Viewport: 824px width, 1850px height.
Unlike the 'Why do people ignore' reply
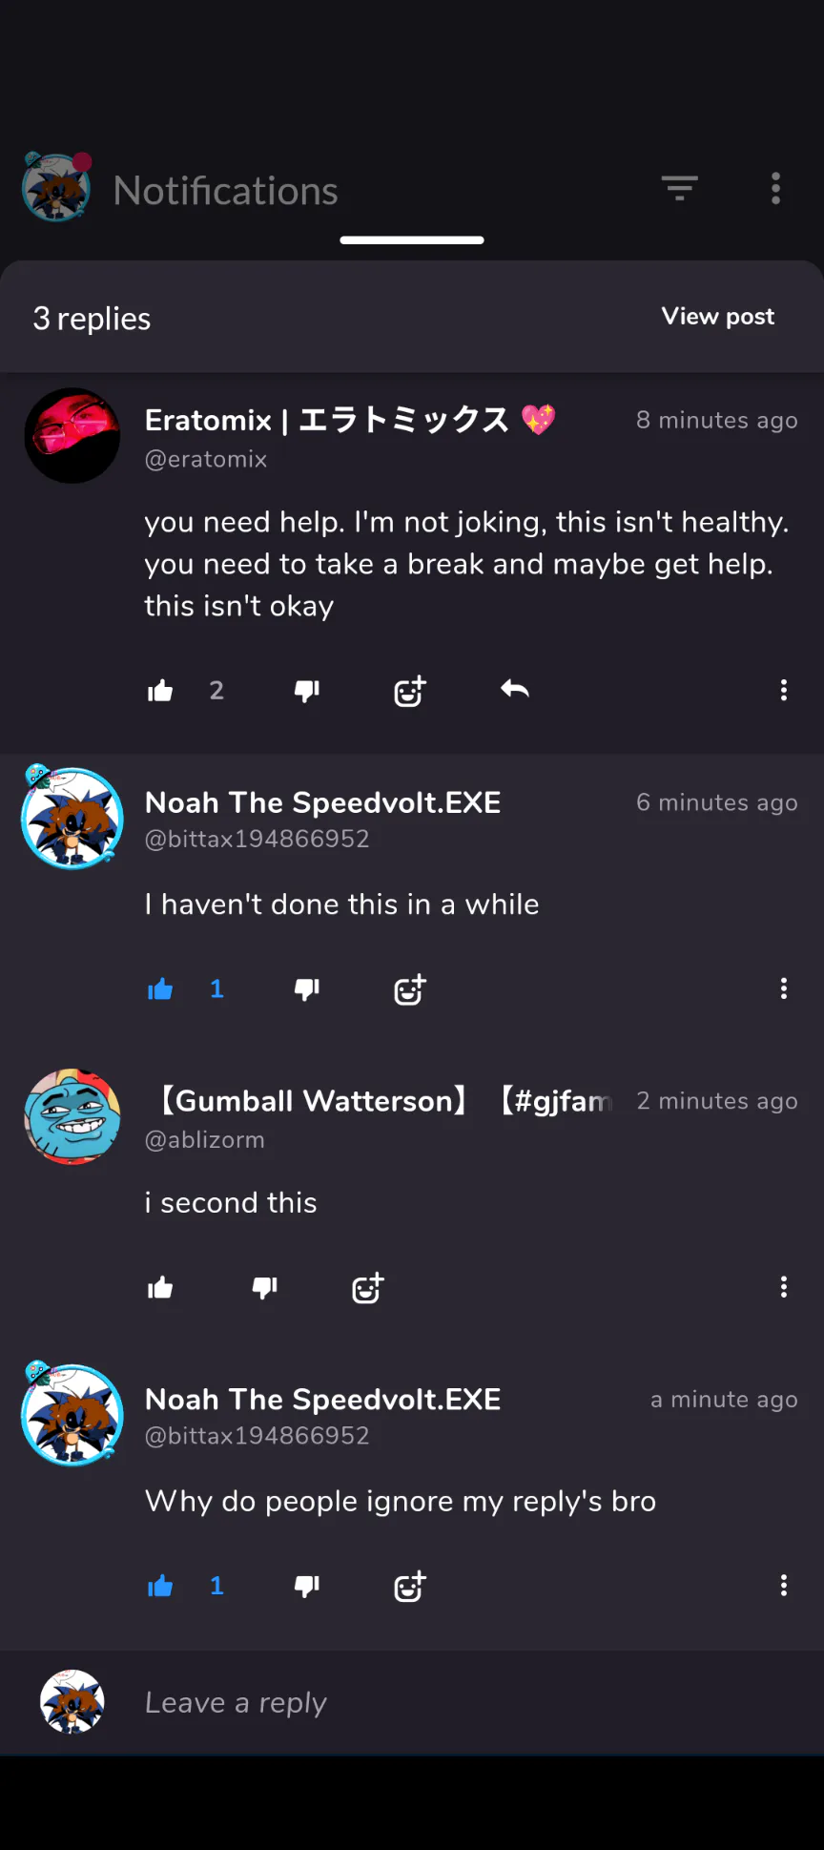(160, 1586)
